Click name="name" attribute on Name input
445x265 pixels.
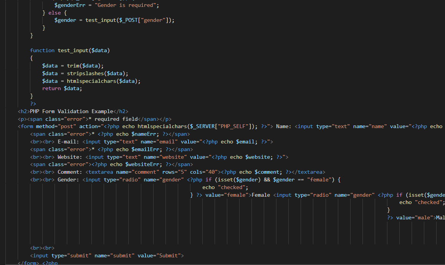[x=370, y=127]
